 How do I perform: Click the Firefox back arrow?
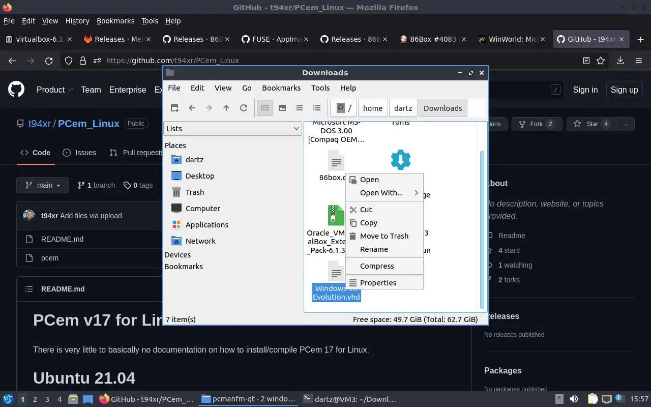12,61
